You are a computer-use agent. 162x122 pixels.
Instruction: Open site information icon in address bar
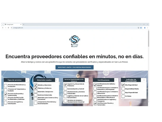click(12, 28)
